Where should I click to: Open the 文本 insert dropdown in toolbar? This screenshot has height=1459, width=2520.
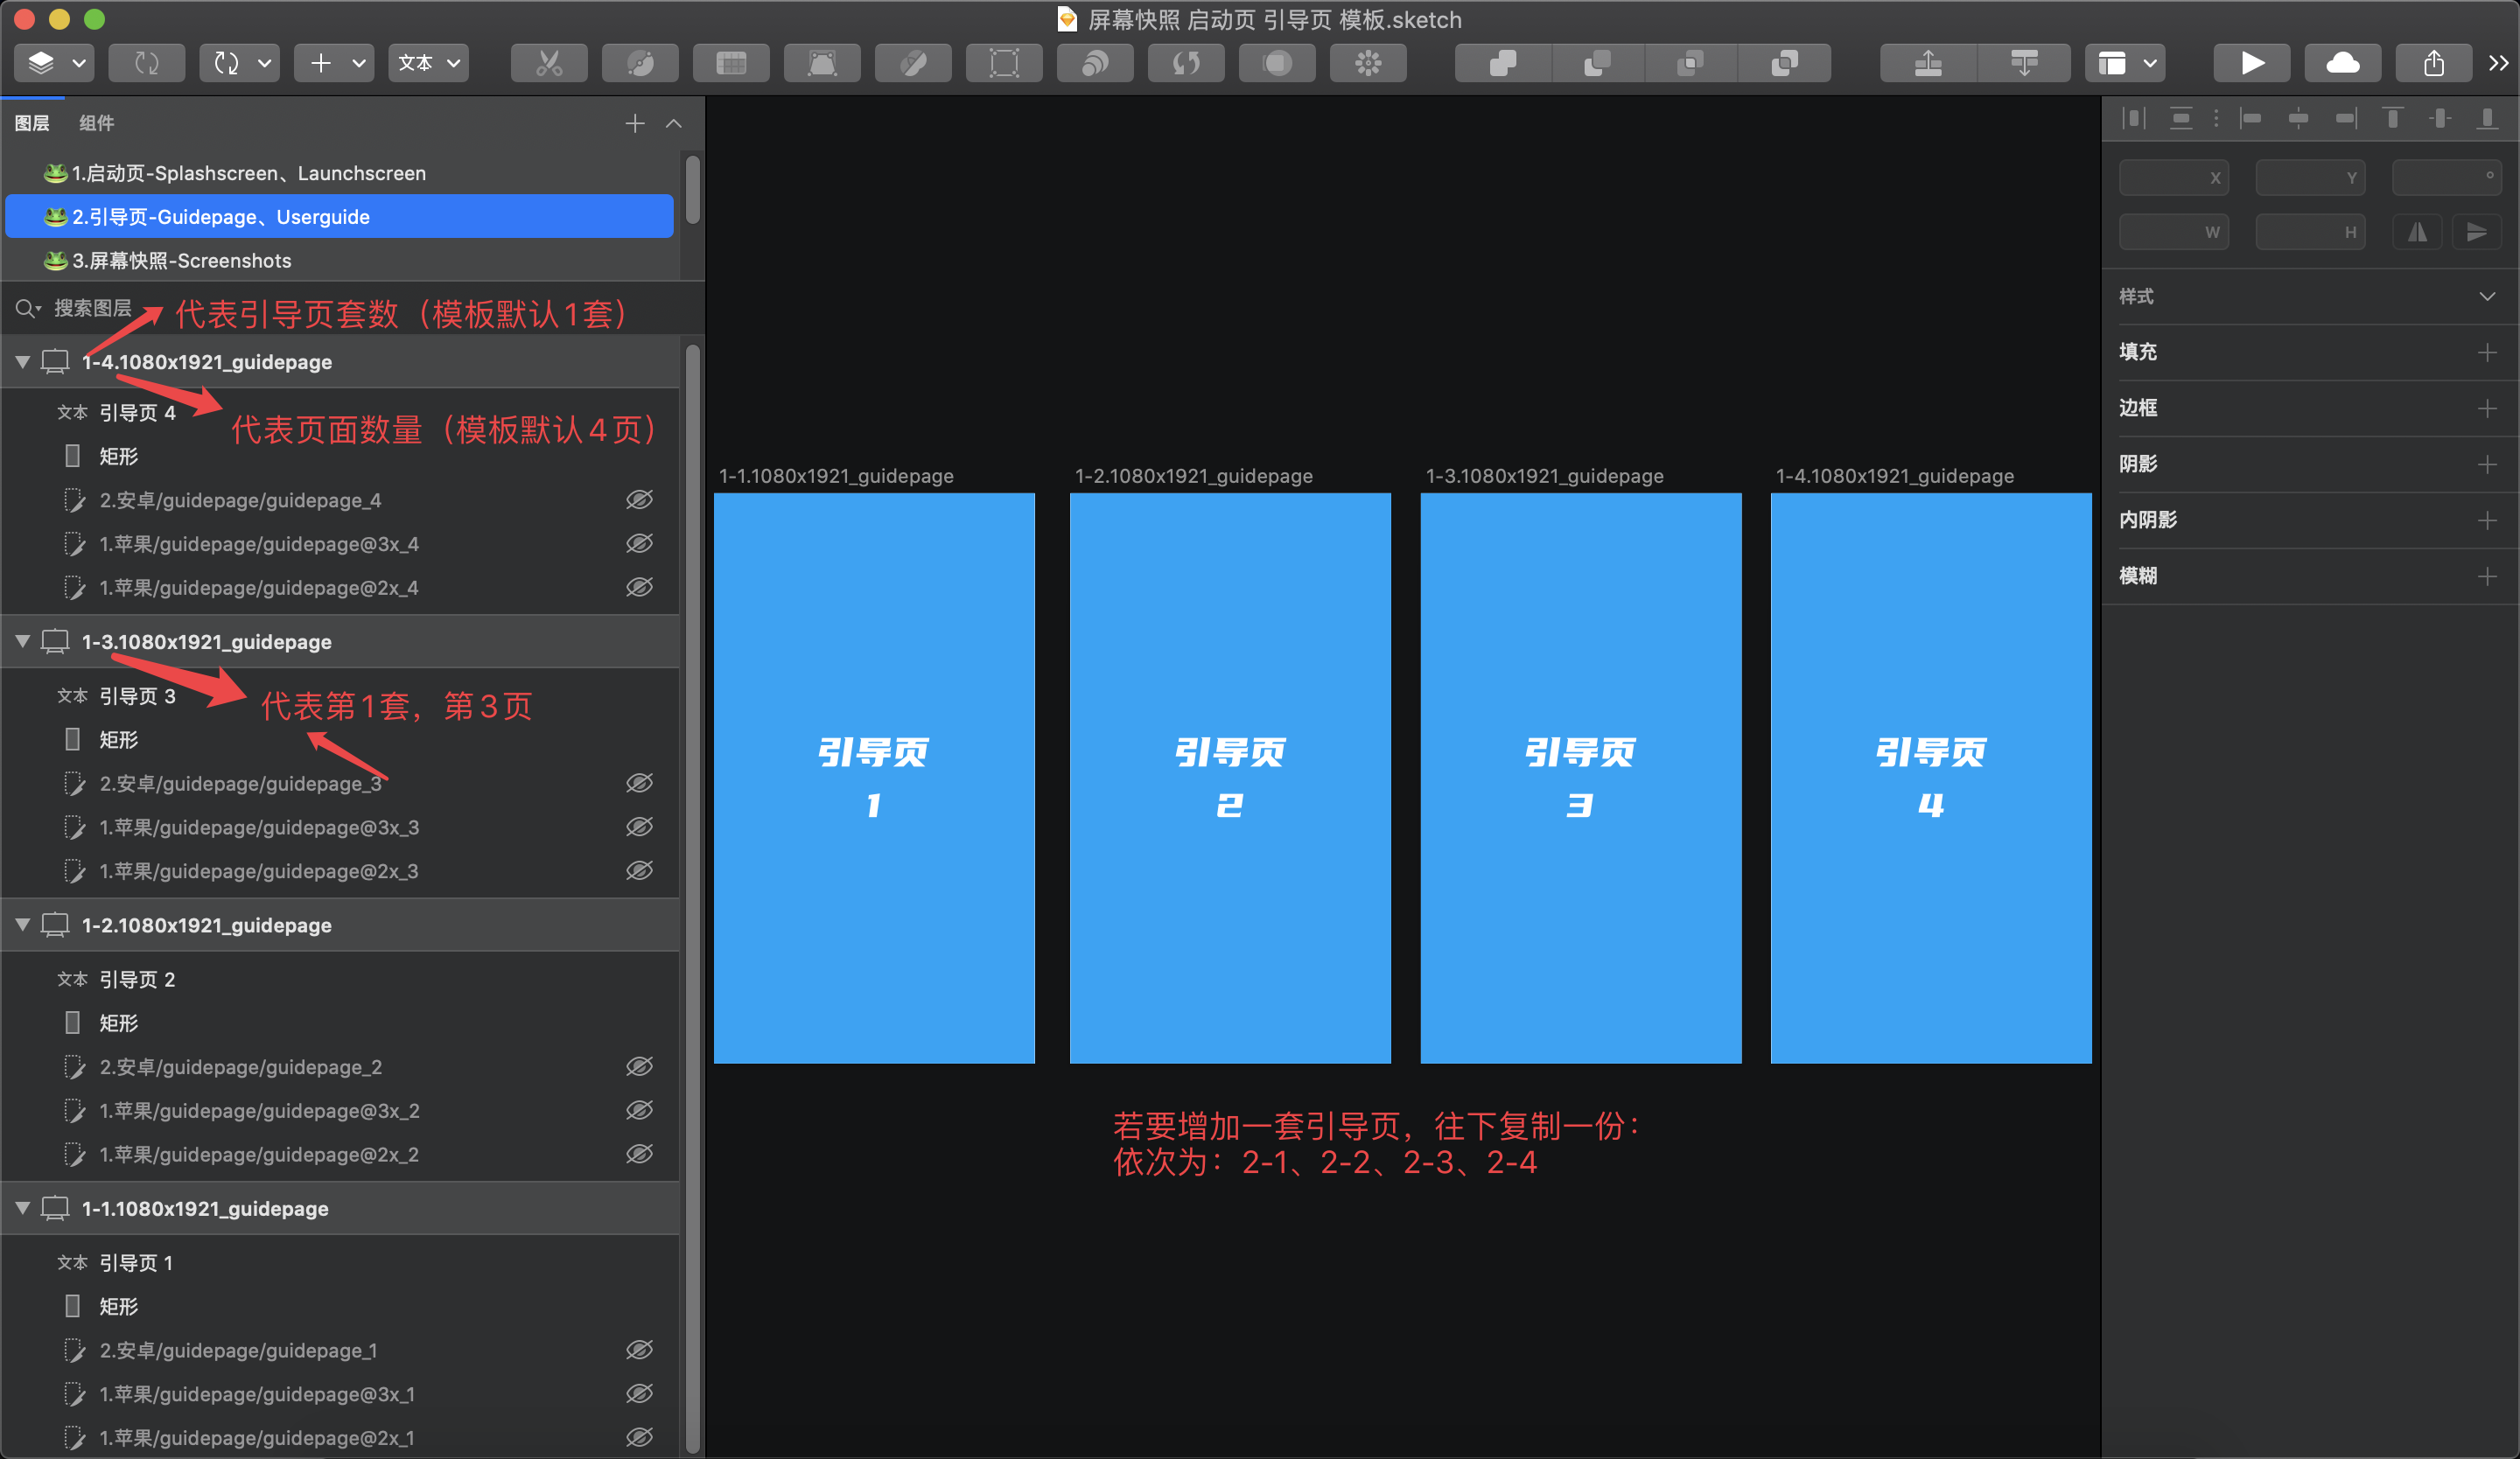pos(429,64)
